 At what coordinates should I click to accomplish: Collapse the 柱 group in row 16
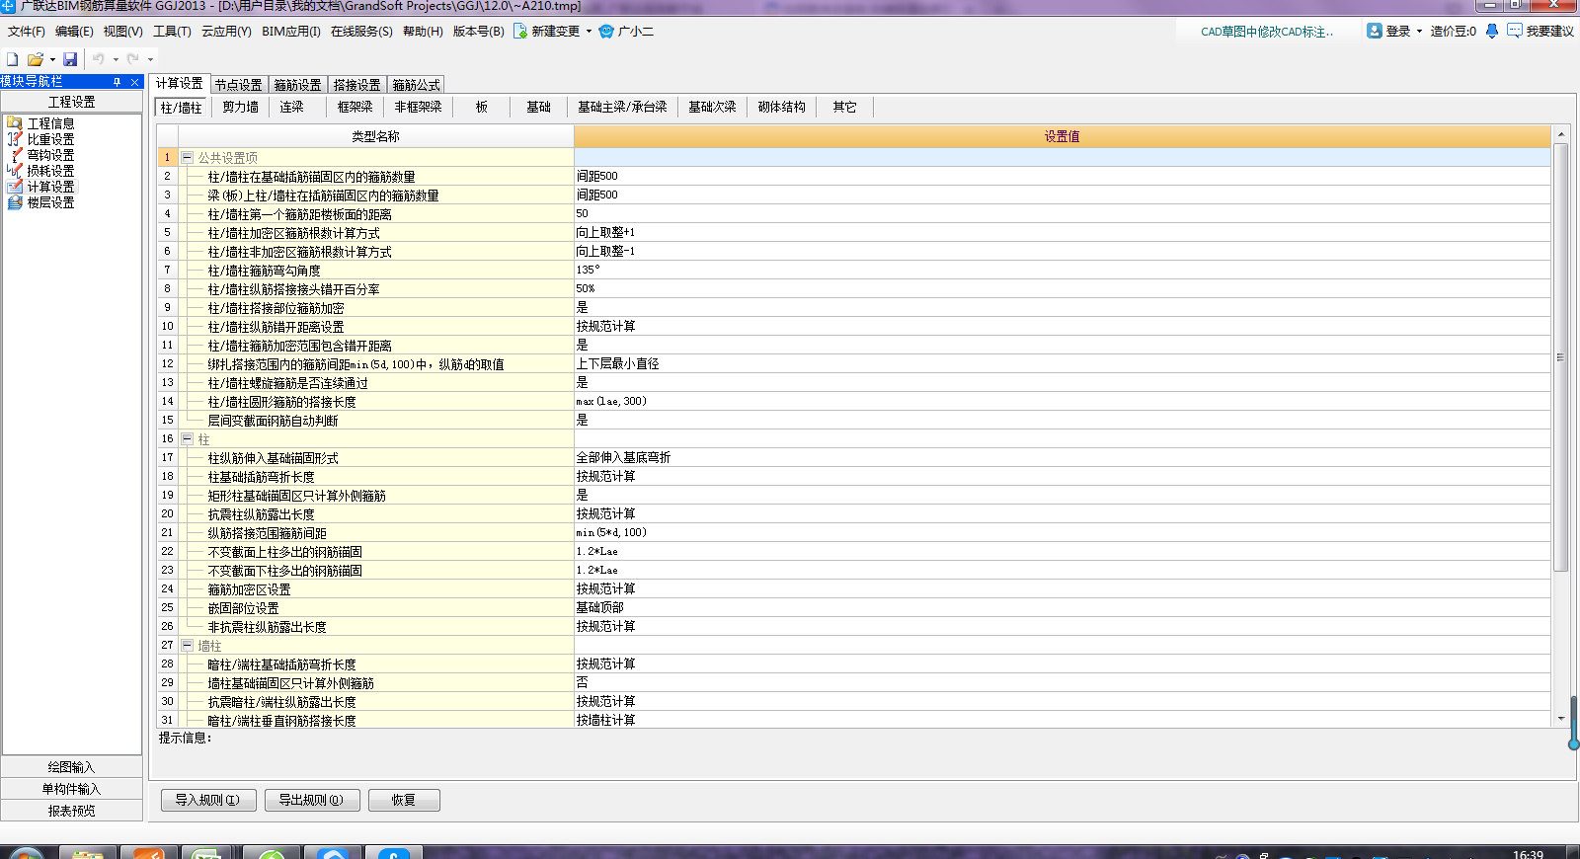point(187,438)
